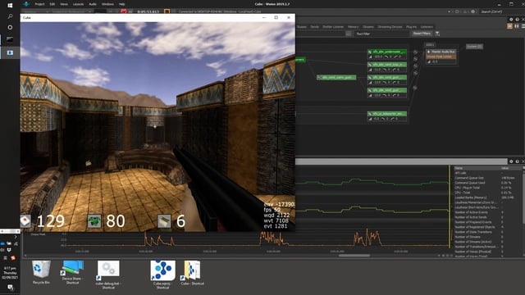Click the Reset Filters button

point(422,34)
